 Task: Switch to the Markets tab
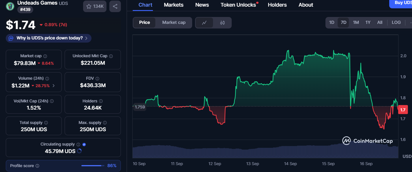tap(174, 5)
